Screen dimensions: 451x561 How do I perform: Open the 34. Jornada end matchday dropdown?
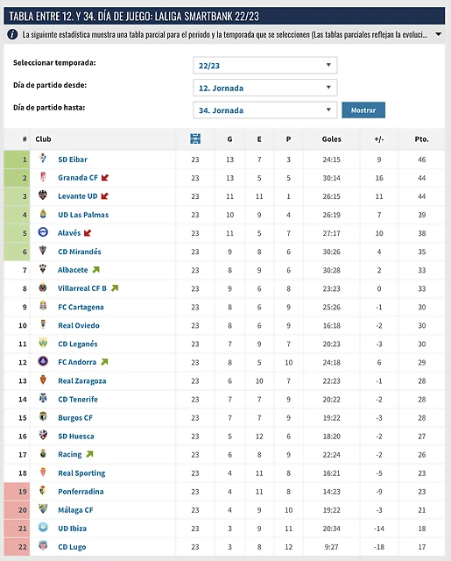point(265,110)
